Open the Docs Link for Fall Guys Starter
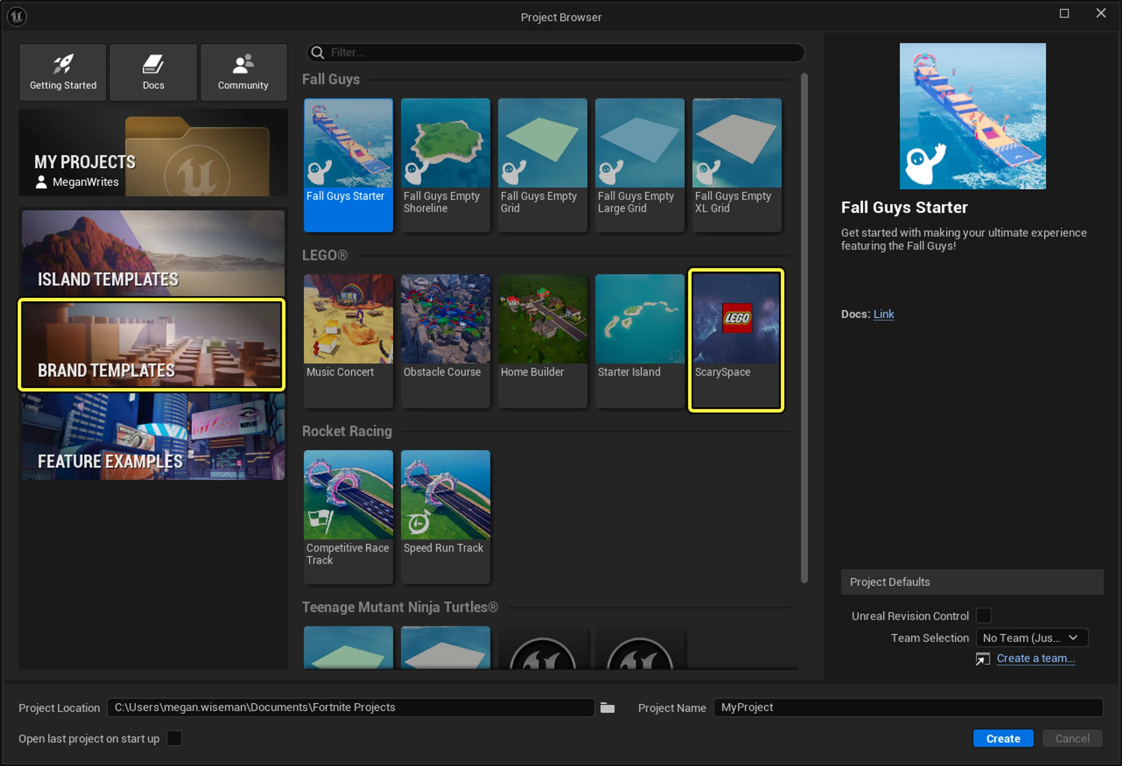1122x766 pixels. pyautogui.click(x=884, y=314)
